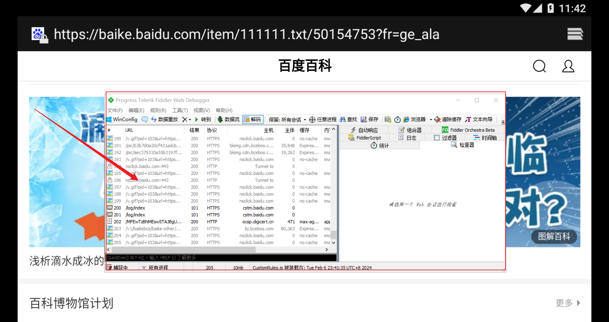Open the 保留: 所有会话 dropdown
This screenshot has height=322, width=609.
pos(287,119)
